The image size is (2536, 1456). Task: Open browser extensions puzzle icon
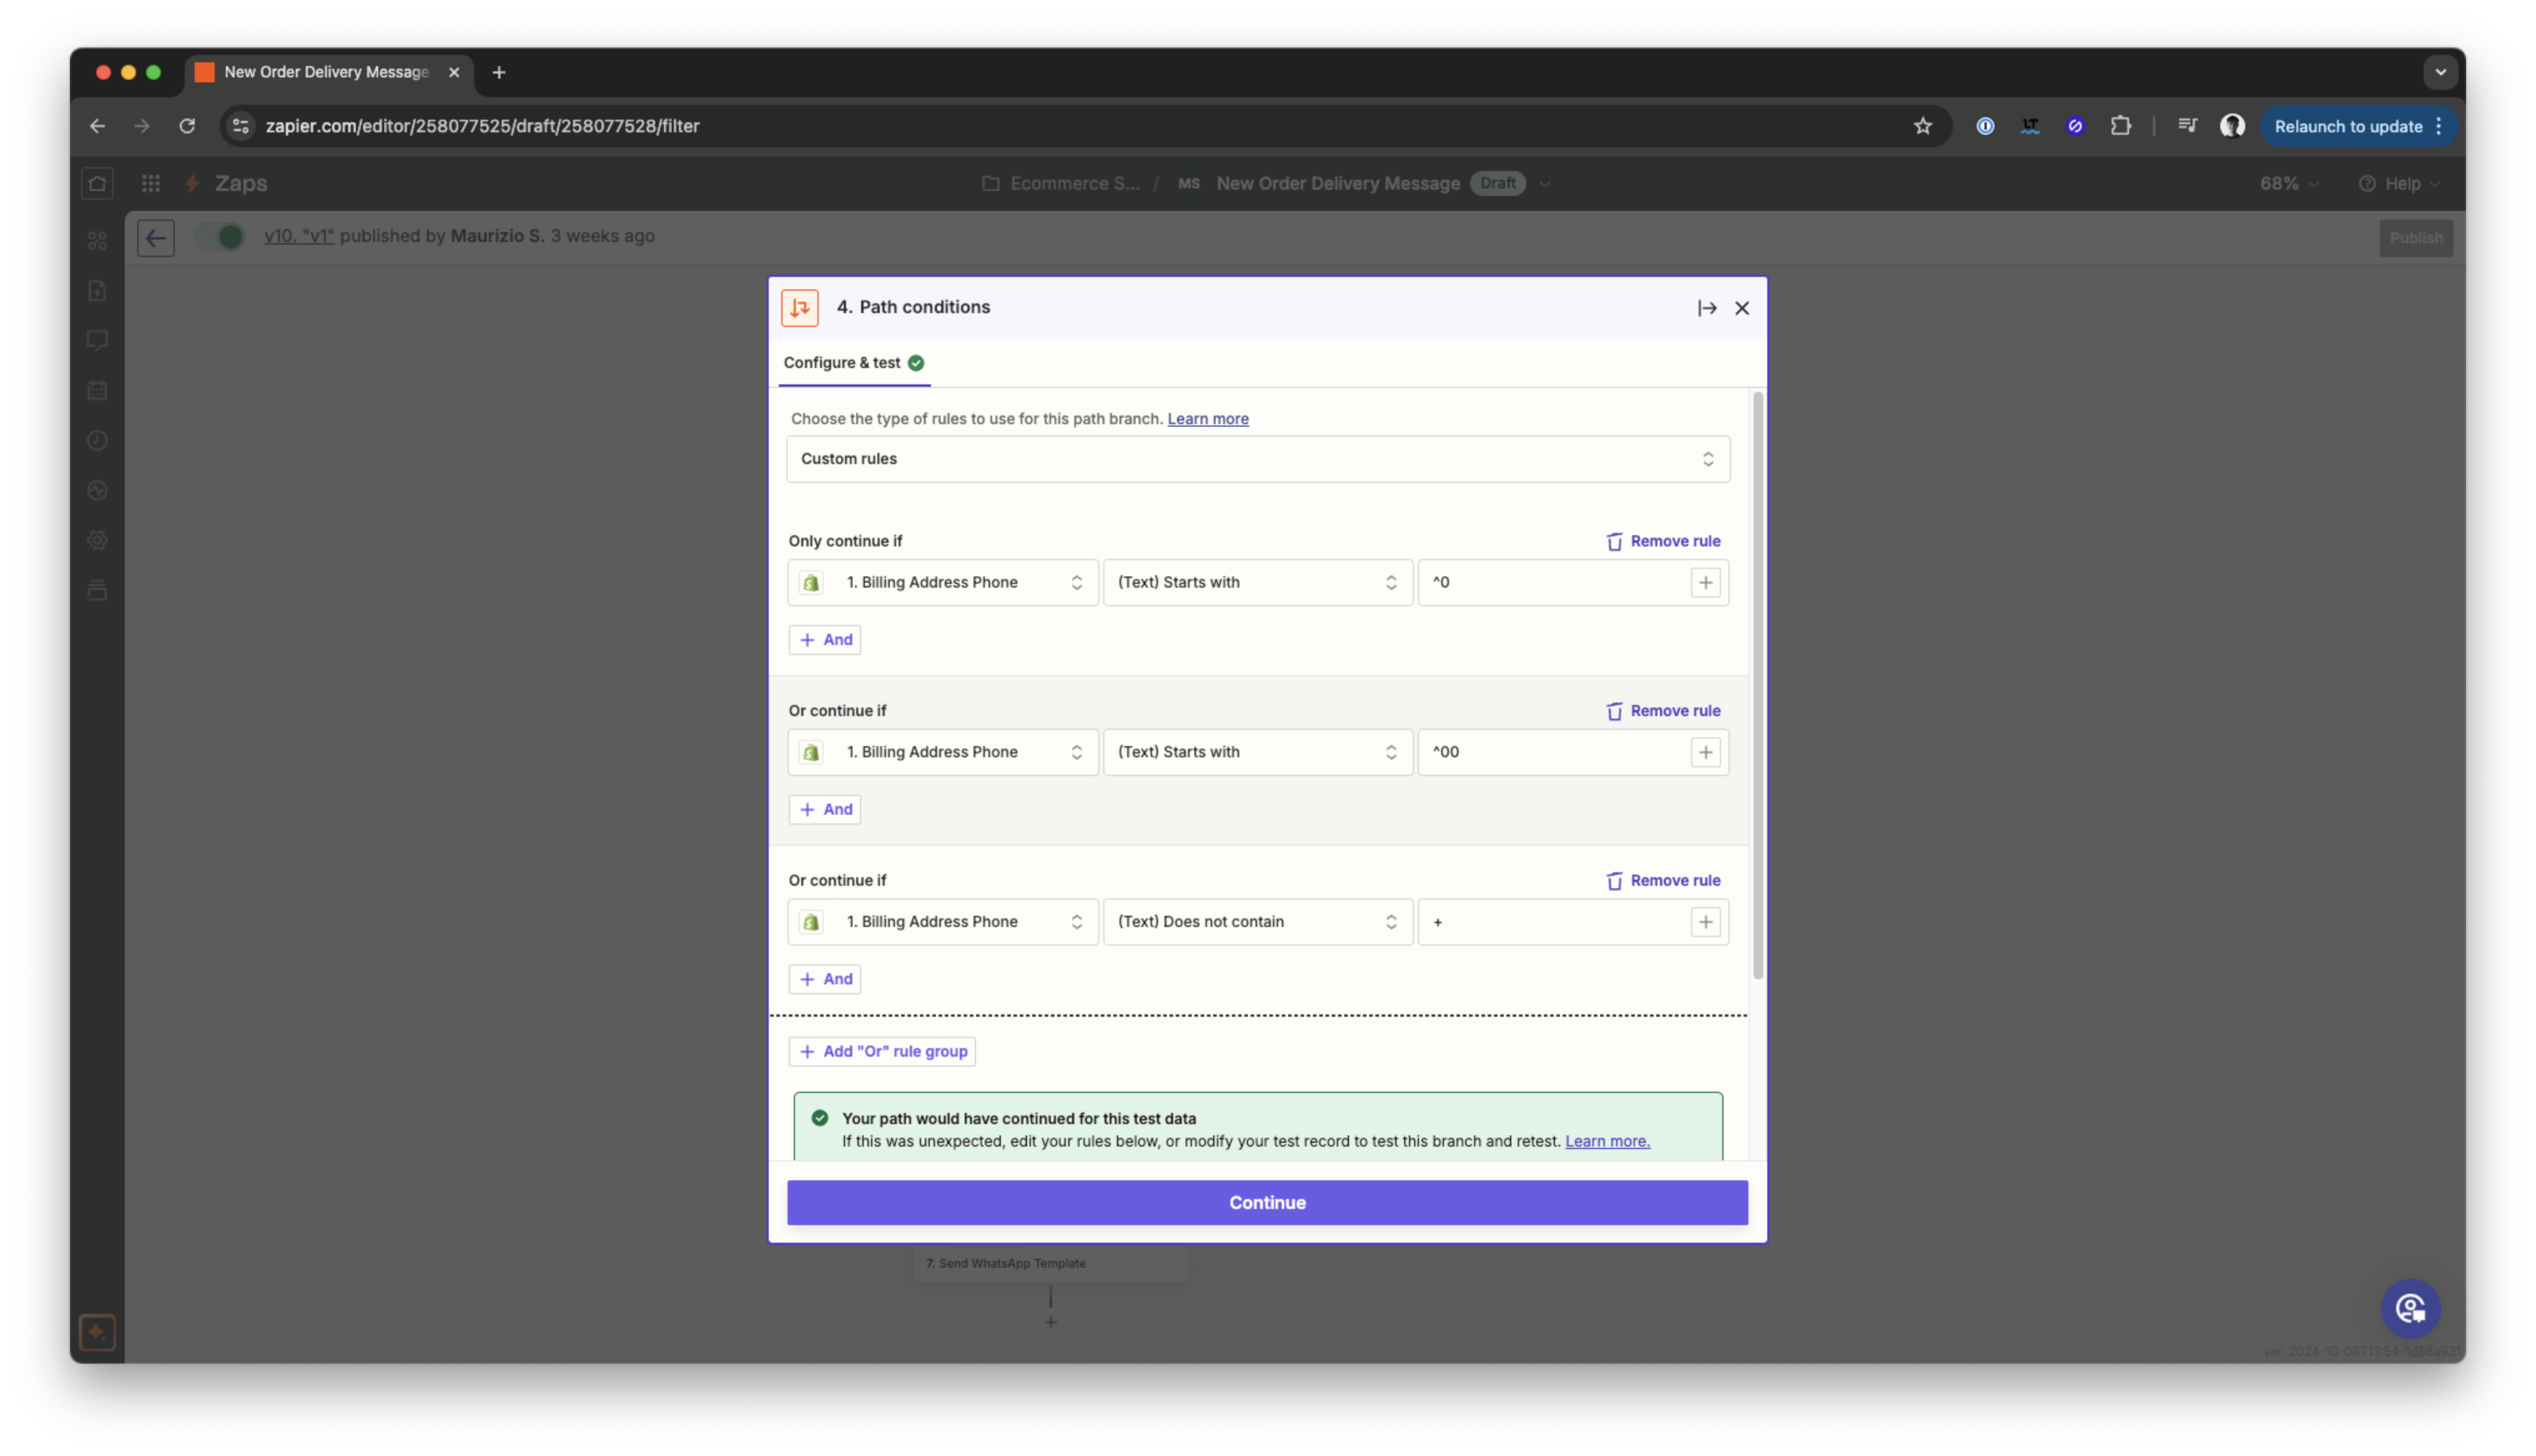[x=2120, y=126]
